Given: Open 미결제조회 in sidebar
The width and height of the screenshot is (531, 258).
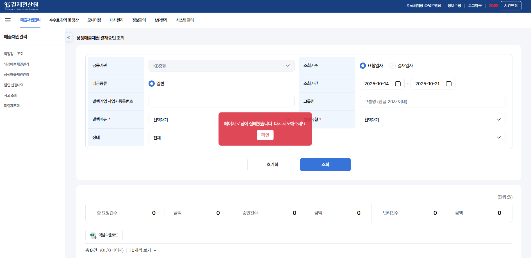Looking at the screenshot, I should pyautogui.click(x=12, y=106).
